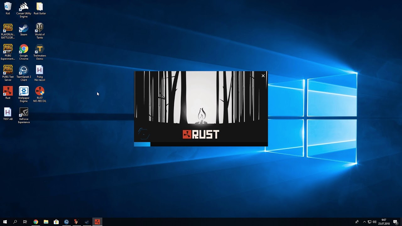Open Task View from the taskbar

pos(25,222)
